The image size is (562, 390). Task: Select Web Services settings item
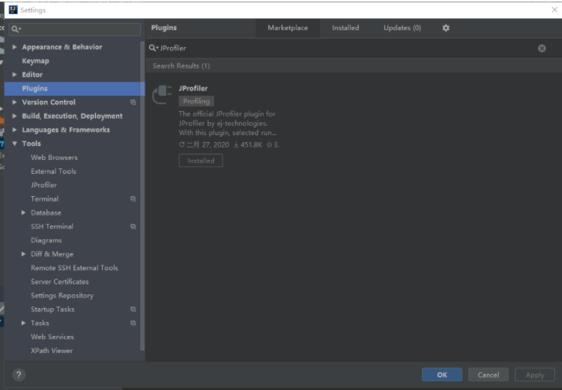(52, 337)
